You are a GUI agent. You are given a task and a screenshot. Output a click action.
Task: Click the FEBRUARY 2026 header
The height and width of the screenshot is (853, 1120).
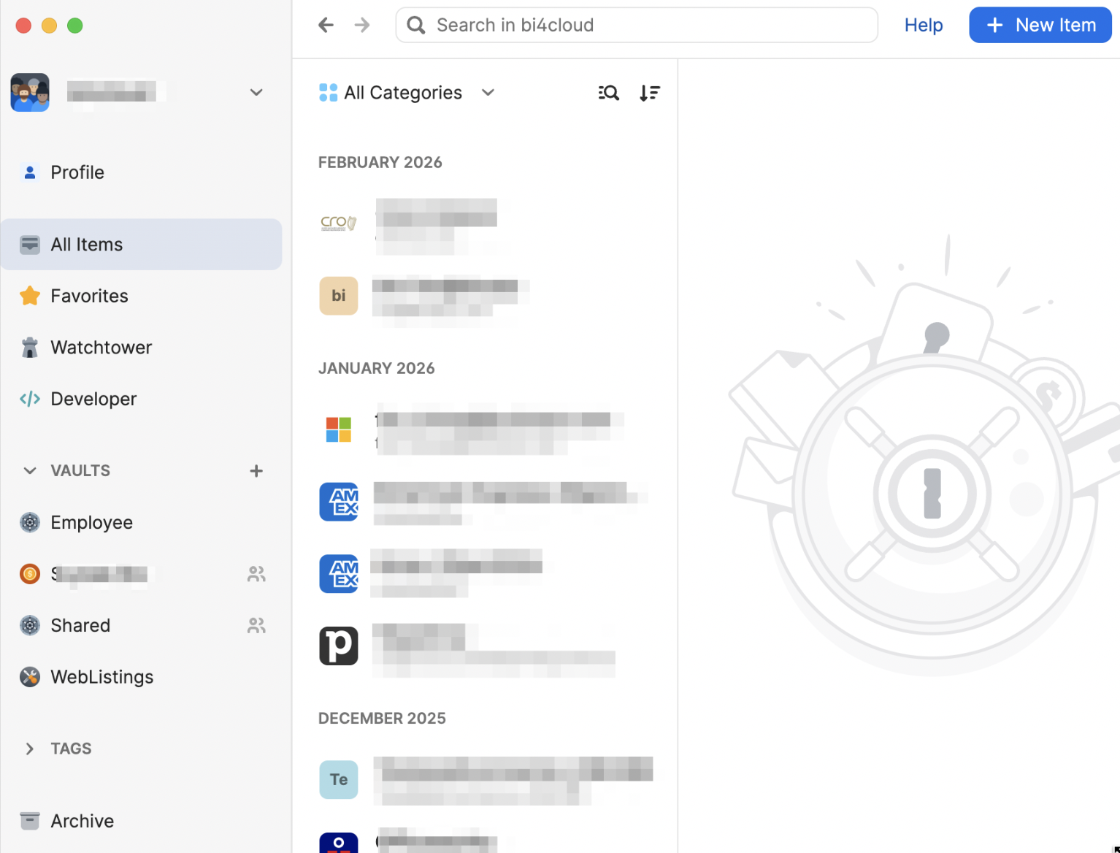click(x=380, y=162)
